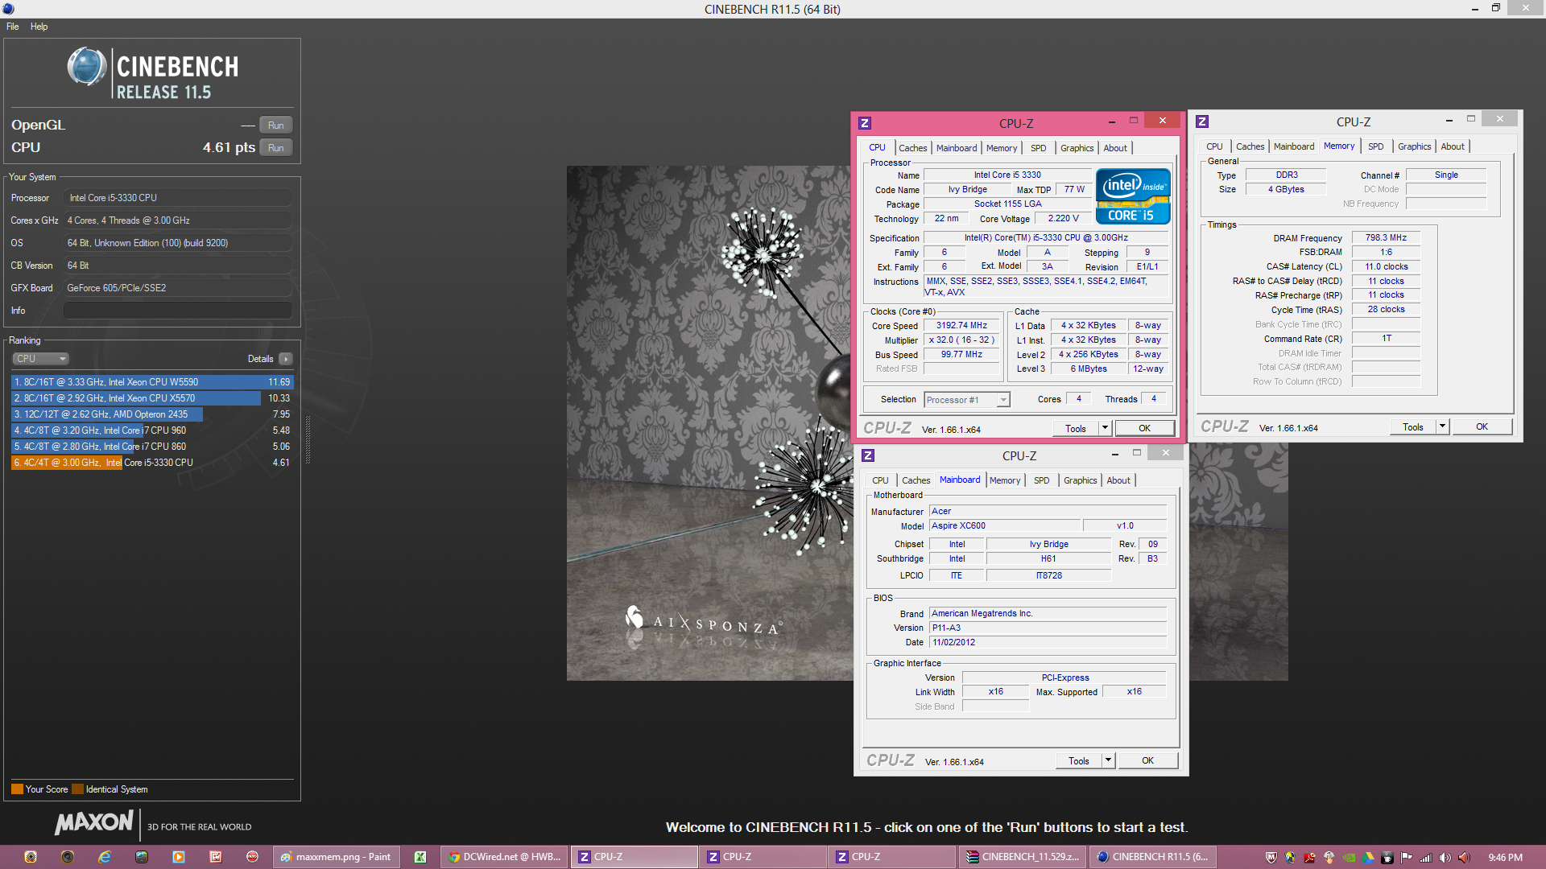Screen dimensions: 1546x869
Task: Open the File menu in Cinebench
Action: 13,27
